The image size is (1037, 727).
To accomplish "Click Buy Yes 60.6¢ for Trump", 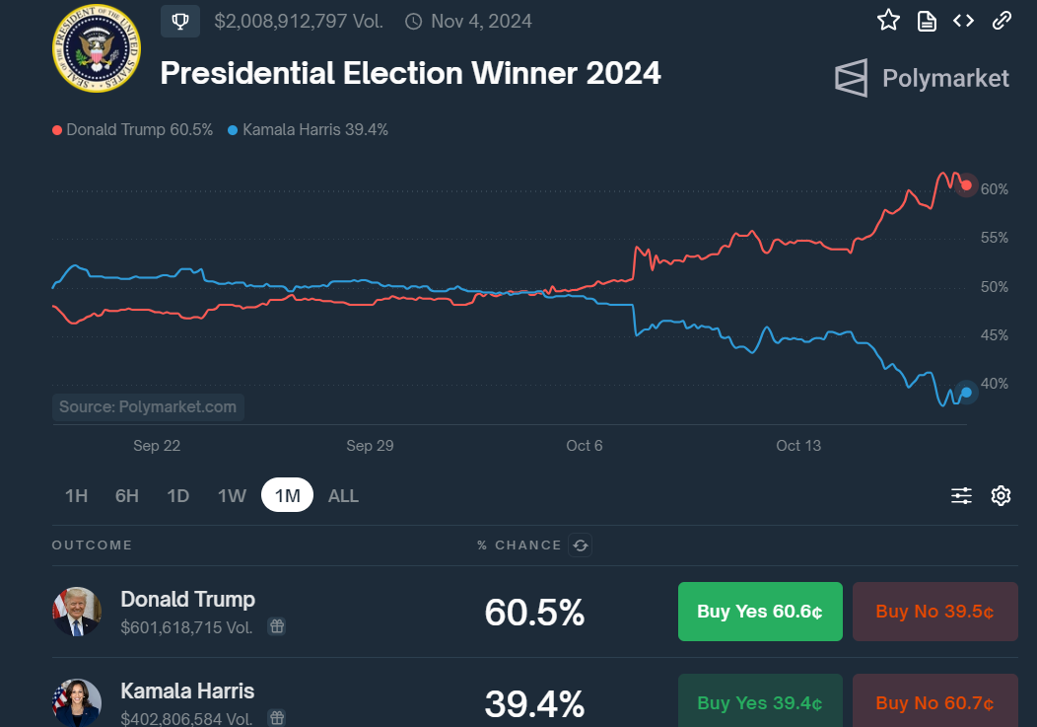I will (x=760, y=612).
